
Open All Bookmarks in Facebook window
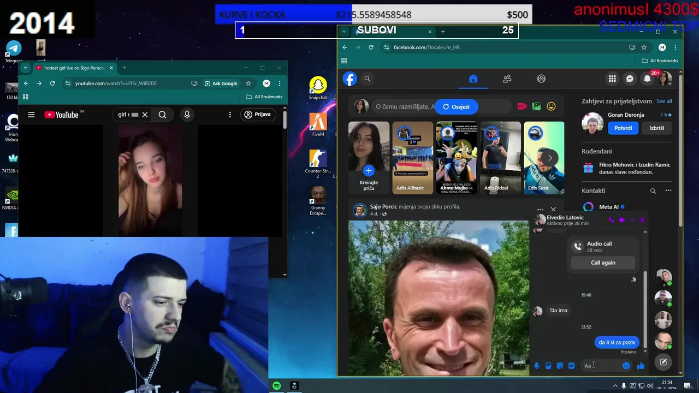tap(660, 61)
